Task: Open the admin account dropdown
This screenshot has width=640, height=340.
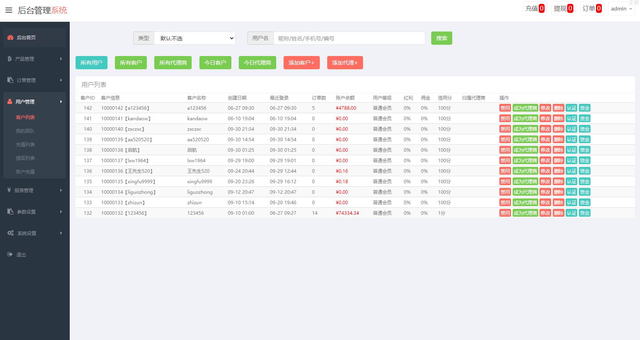Action: click(622, 9)
